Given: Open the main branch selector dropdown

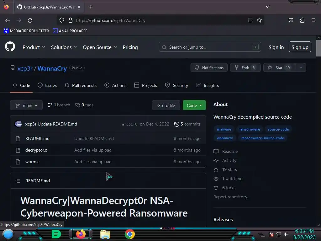Looking at the screenshot, I should tap(26, 105).
